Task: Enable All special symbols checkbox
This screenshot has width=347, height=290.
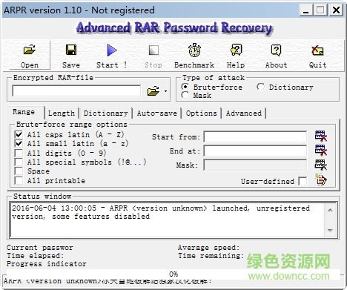Action: (x=19, y=162)
